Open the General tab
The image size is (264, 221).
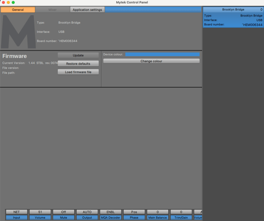[x=18, y=10]
